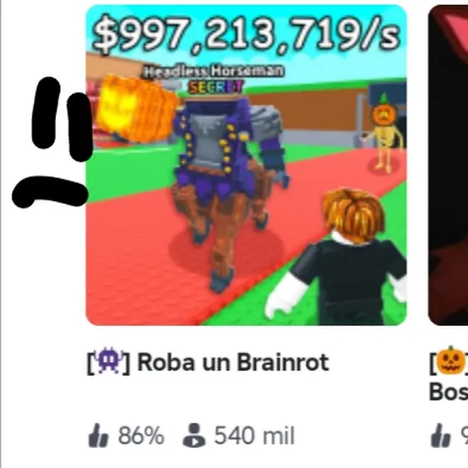This screenshot has height=468, width=468.
Task: Click the orange-haired avatar in the black shirt
Action: 340,257
